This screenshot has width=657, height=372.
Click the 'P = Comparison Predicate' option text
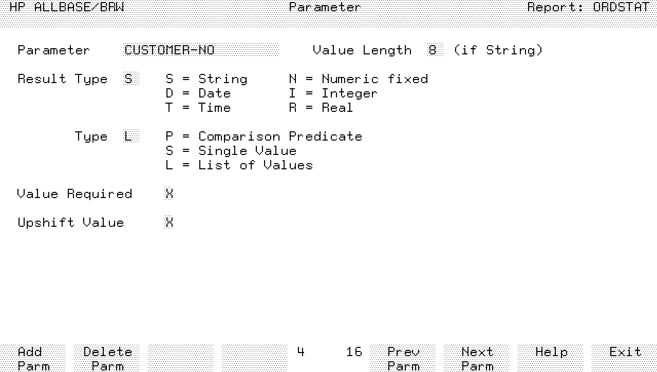click(264, 136)
